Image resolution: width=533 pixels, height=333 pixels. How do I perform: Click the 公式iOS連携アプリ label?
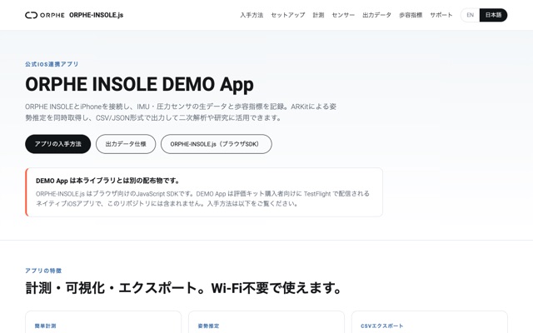click(x=52, y=64)
